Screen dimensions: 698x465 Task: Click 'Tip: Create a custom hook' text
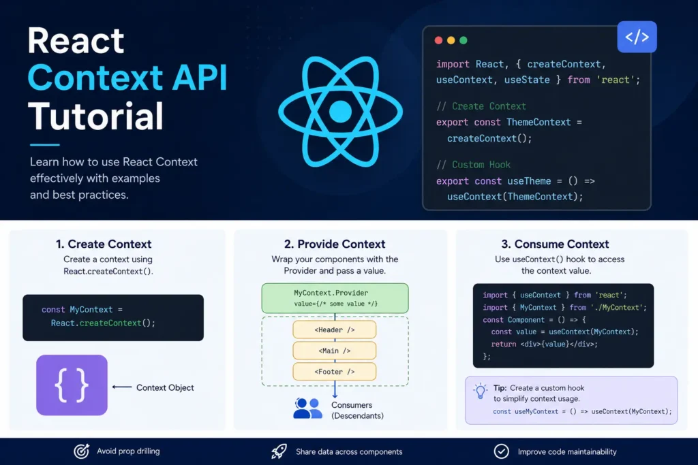point(538,388)
